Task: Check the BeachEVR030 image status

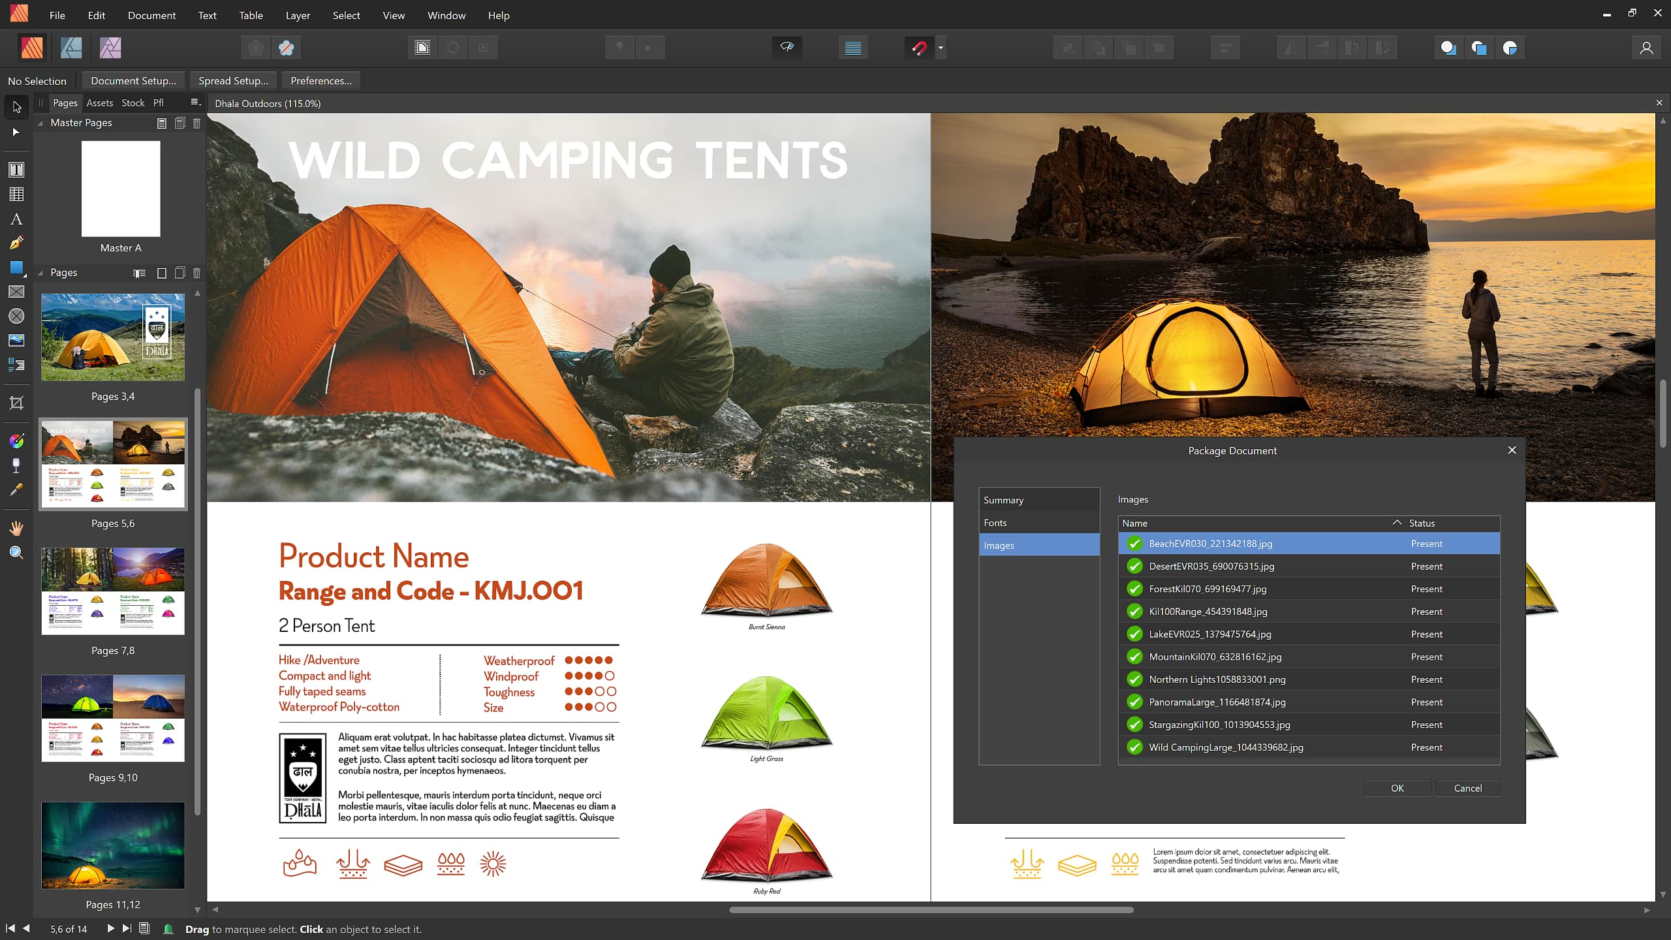Action: click(1426, 543)
